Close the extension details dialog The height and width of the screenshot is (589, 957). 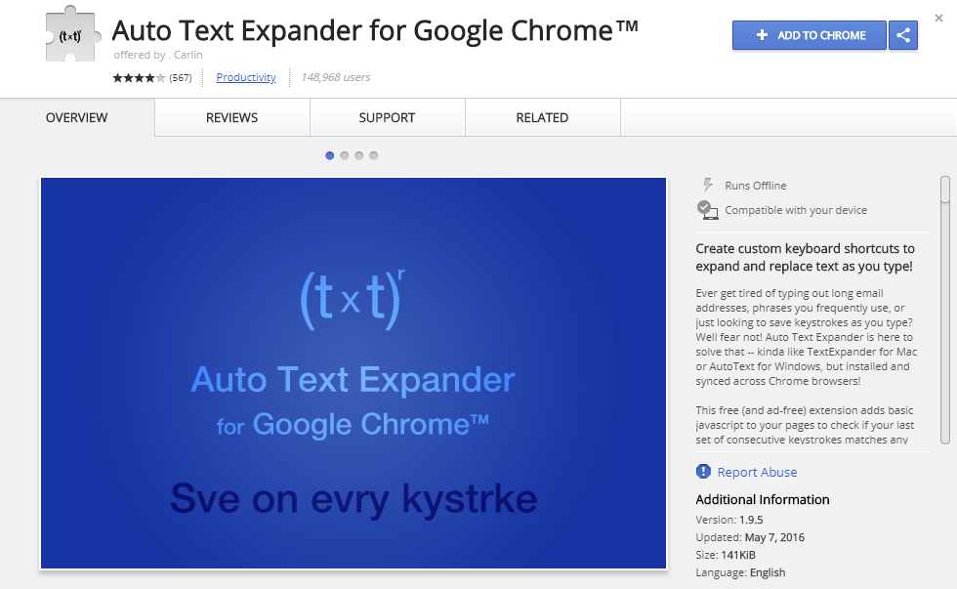(x=938, y=19)
